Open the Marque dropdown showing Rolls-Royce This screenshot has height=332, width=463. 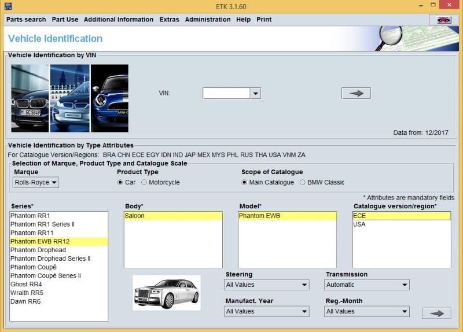point(36,183)
